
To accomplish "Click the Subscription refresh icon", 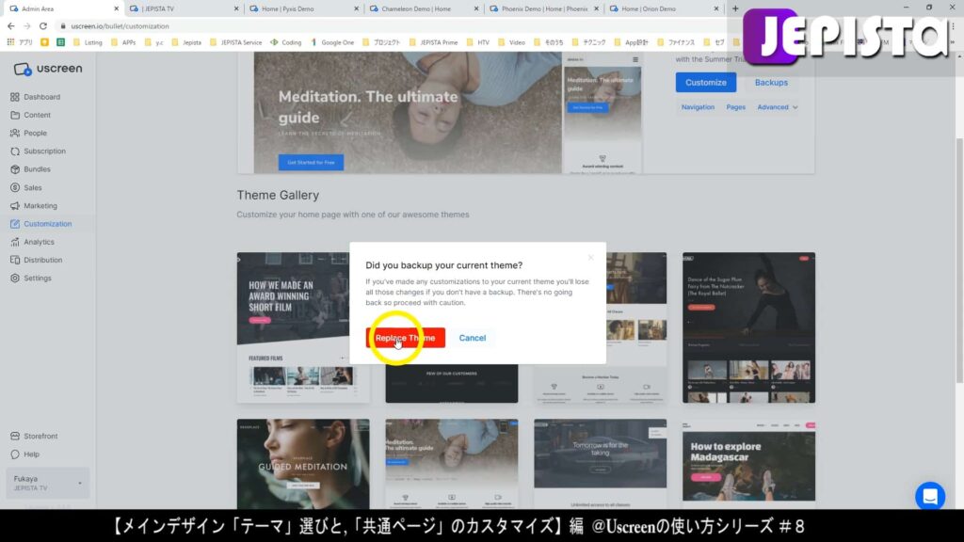I will point(15,151).
